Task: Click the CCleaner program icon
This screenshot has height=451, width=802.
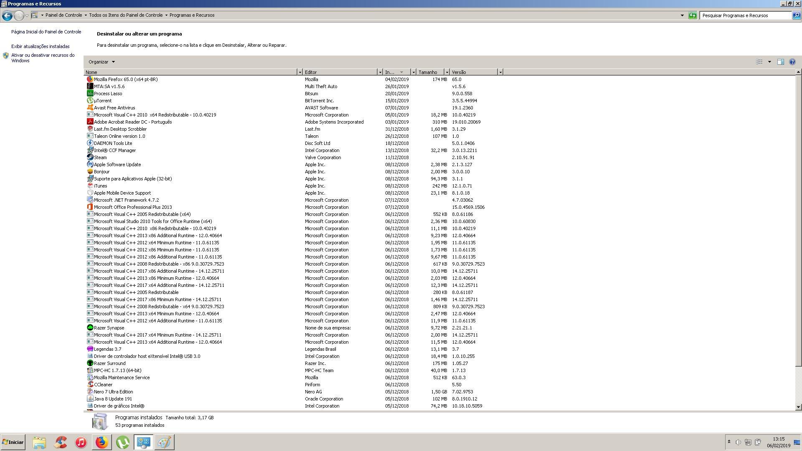Action: click(90, 385)
